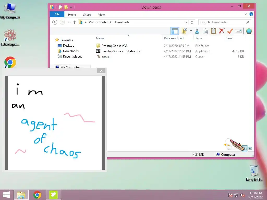The width and height of the screenshot is (267, 200).
Task: Open the DataWagon desktop shortcut
Action: pyautogui.click(x=10, y=37)
